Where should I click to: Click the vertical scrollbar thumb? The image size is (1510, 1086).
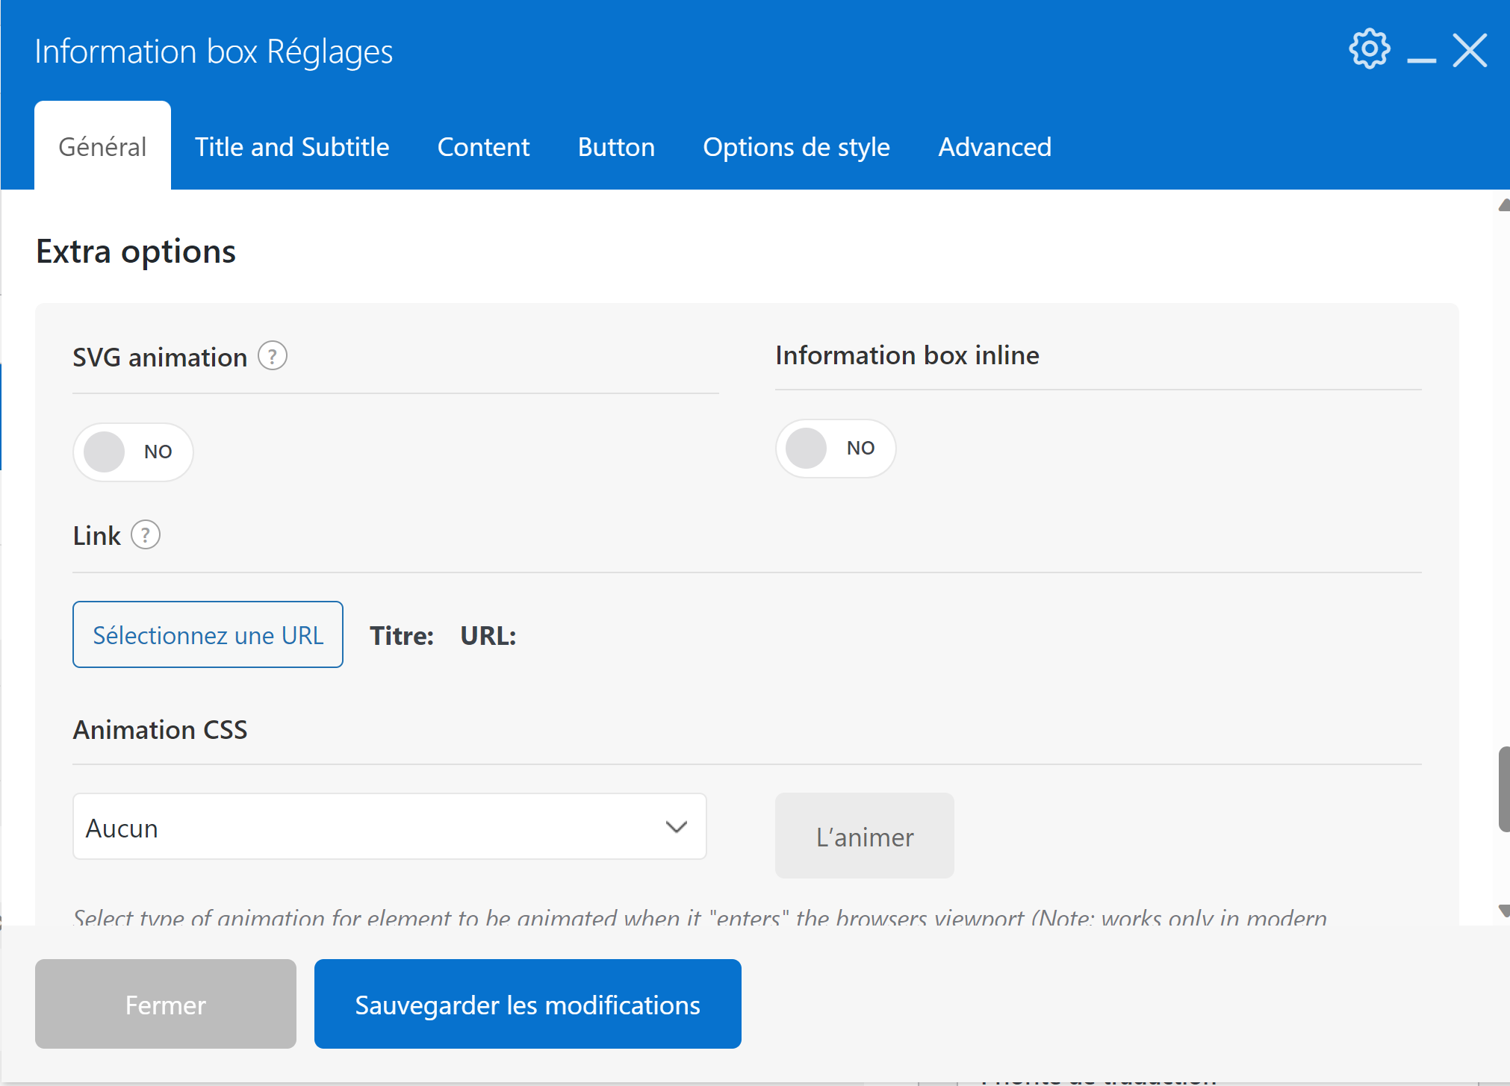coord(1503,789)
